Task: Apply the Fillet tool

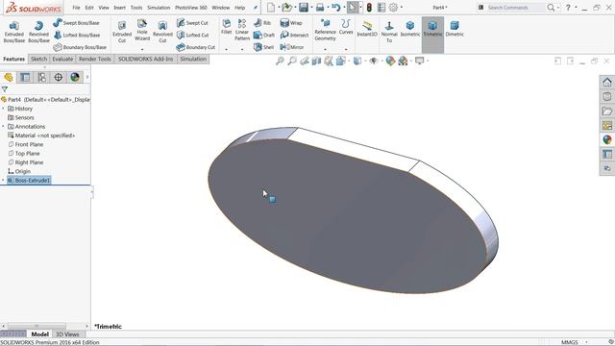Action: (227, 27)
